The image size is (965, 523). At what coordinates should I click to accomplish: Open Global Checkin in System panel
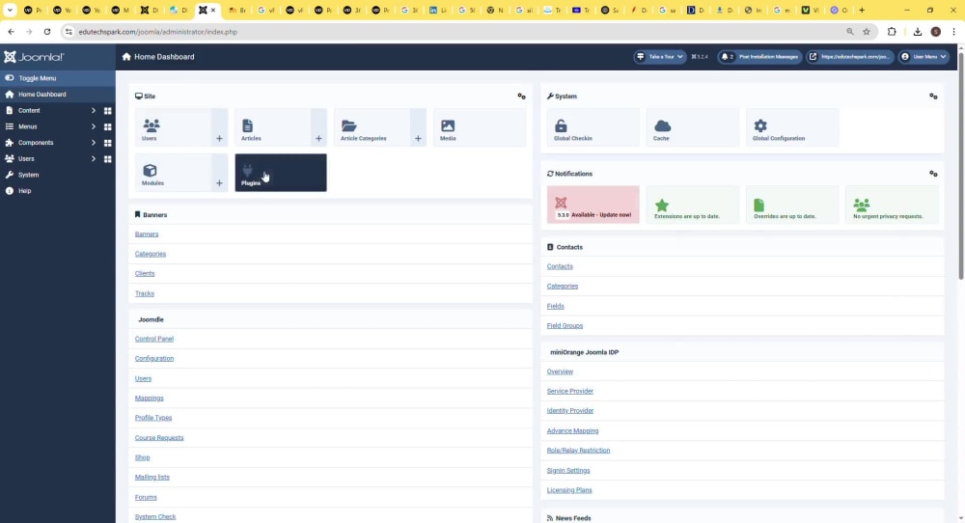point(593,127)
